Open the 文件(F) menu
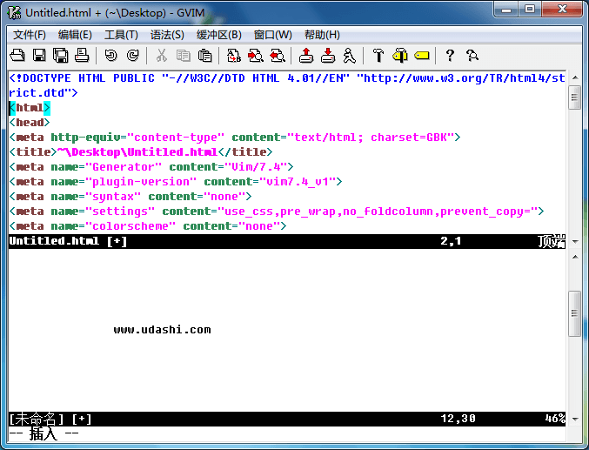 point(30,35)
